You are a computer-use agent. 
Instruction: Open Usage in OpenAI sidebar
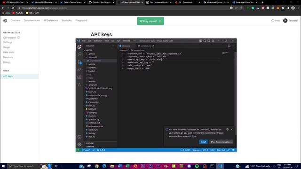click(x=7, y=47)
